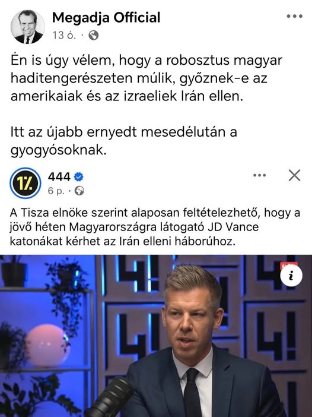The image size is (312, 417).
Task: Click the speaking man's face in video
Action: [x=192, y=324]
